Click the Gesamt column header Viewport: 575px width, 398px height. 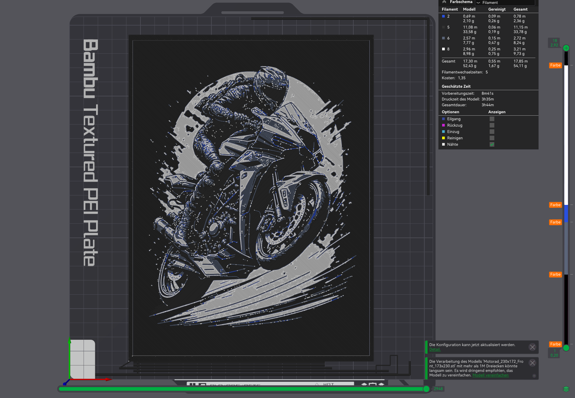point(521,9)
